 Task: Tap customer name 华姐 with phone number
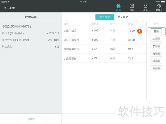coord(16,26)
